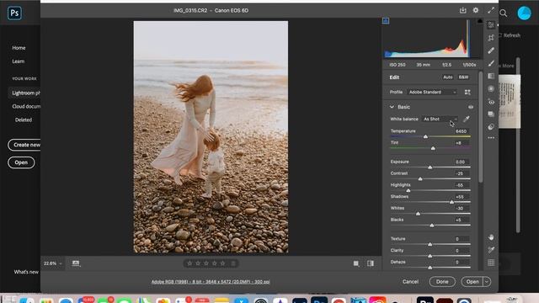Click the Camera Raw Open button
This screenshot has height=303, width=539.
point(472,282)
